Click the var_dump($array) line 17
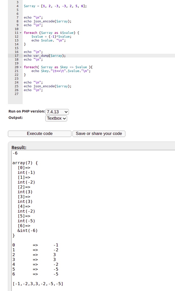This screenshot has height=291, width=175. 45,56
